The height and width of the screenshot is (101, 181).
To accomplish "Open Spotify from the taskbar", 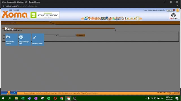I will pos(49,98).
